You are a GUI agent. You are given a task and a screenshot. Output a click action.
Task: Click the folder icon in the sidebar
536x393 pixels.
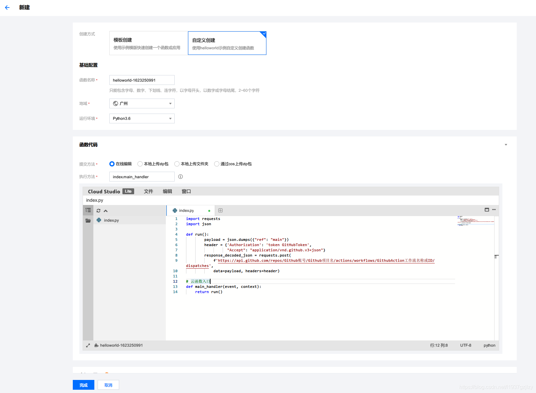click(88, 220)
